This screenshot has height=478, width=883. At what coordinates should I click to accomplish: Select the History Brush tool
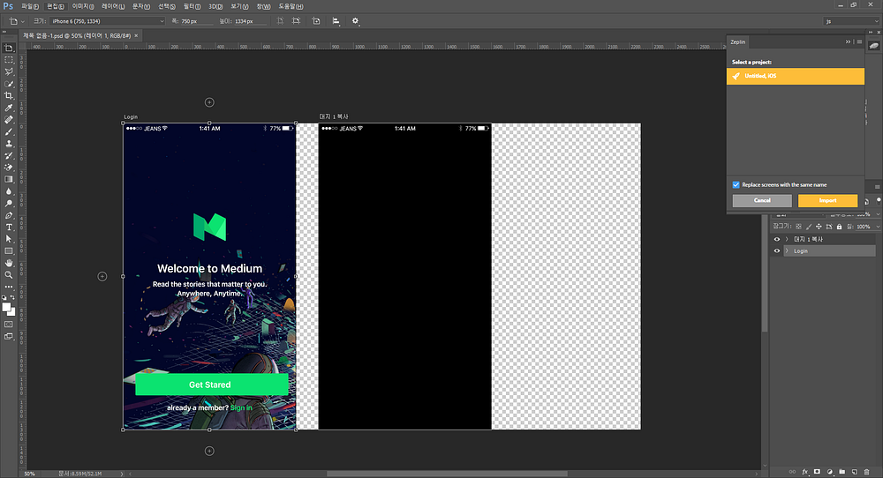pos(9,156)
